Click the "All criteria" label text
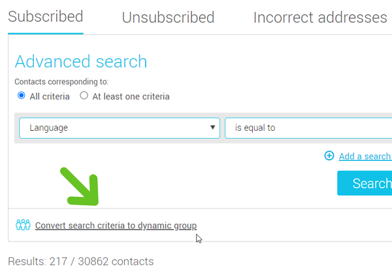 tap(49, 96)
